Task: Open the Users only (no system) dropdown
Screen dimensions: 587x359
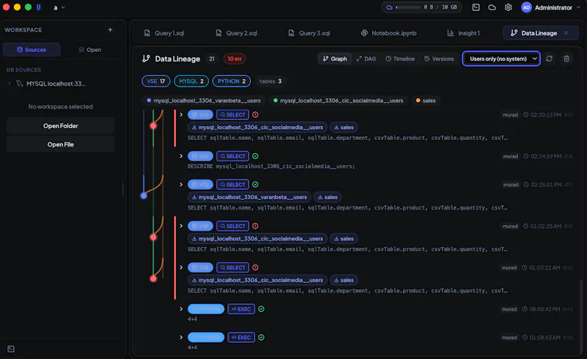Action: pyautogui.click(x=501, y=59)
